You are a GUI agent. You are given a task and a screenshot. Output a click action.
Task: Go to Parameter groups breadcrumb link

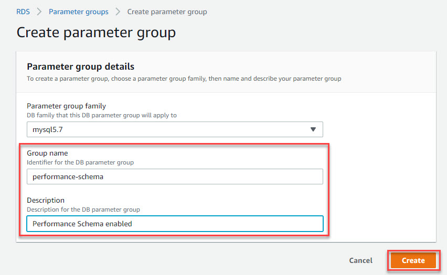(x=78, y=12)
